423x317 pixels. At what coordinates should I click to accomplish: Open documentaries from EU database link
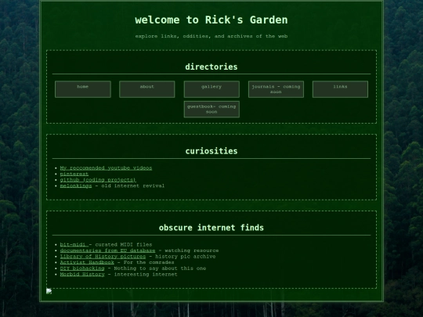tap(107, 250)
